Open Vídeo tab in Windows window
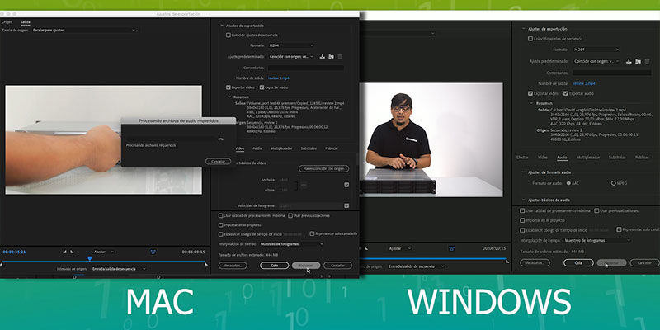The image size is (660, 330). pyautogui.click(x=543, y=158)
